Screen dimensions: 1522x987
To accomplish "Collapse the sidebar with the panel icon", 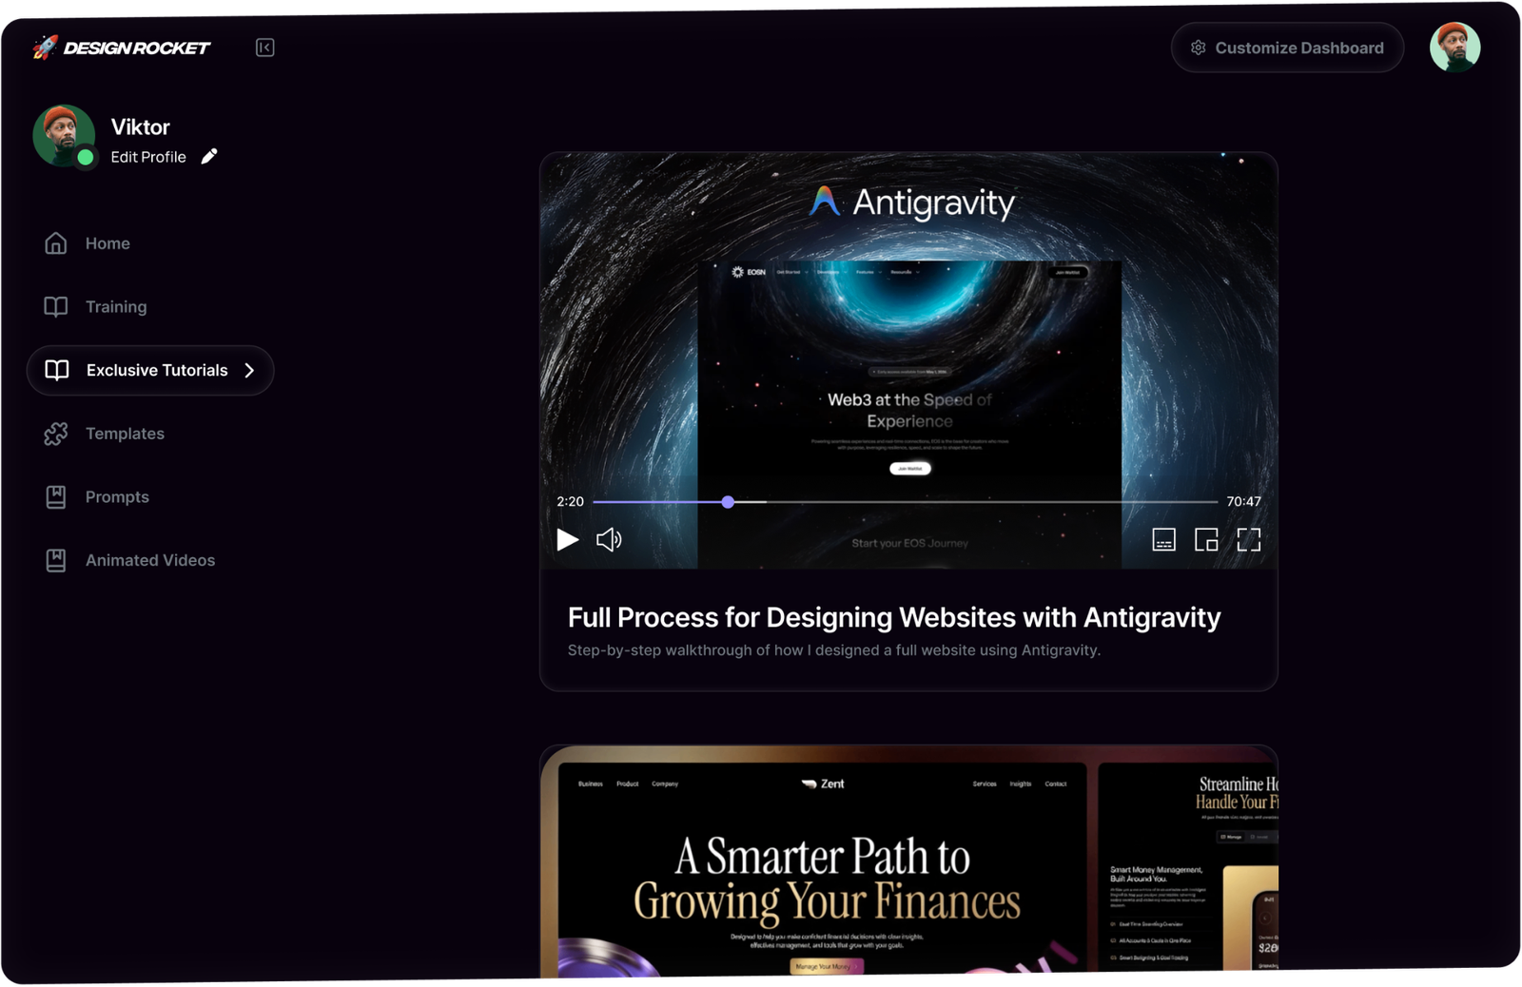I will 264,48.
